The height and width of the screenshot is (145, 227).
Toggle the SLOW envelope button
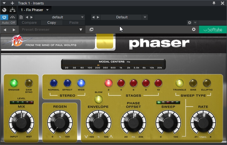pyautogui.click(x=98, y=99)
